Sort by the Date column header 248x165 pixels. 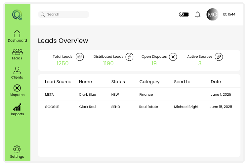[x=216, y=82]
